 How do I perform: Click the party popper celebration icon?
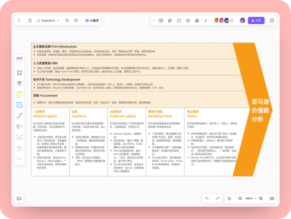(170, 21)
